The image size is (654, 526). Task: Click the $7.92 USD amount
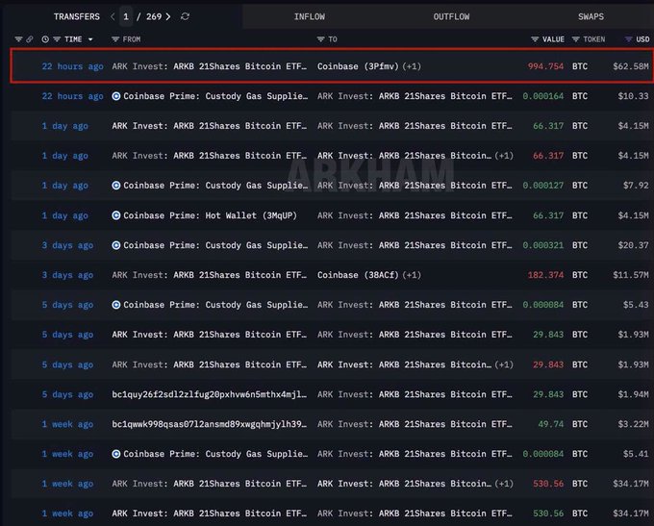pyautogui.click(x=636, y=186)
